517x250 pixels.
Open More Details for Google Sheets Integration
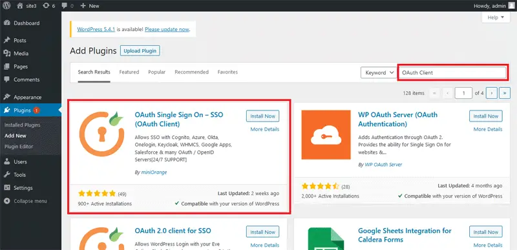[488, 245]
